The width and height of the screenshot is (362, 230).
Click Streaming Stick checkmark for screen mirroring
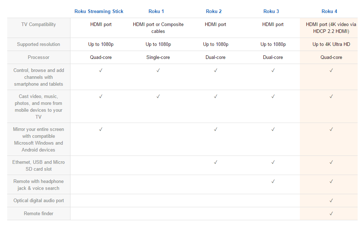point(101,129)
